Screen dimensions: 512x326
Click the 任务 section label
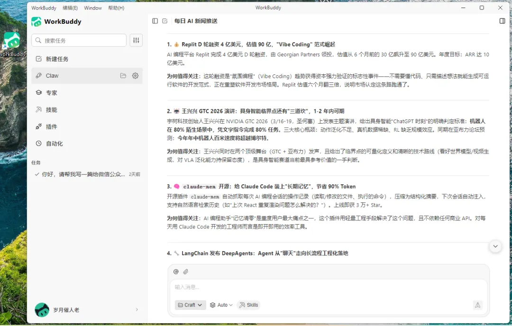(x=36, y=163)
